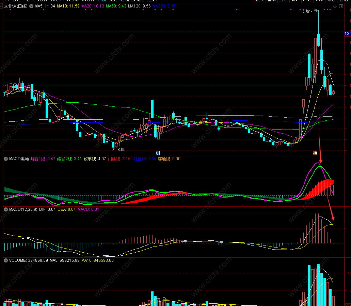
Task: Click the 14.50 high price annotation
Action: point(305,12)
